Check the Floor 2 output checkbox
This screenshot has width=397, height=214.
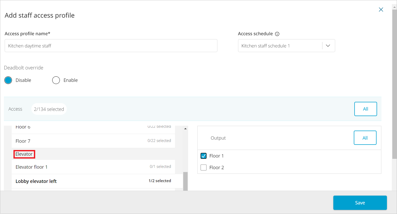(x=204, y=167)
